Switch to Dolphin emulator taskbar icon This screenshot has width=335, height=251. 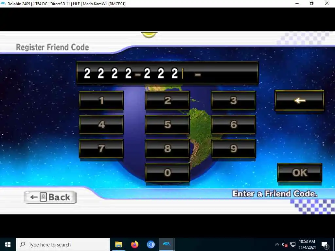(167, 244)
